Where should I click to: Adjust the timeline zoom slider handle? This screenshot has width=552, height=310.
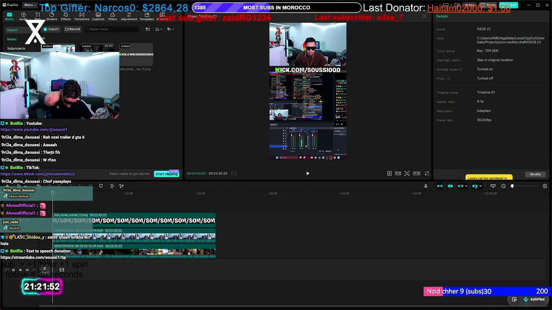click(x=512, y=186)
